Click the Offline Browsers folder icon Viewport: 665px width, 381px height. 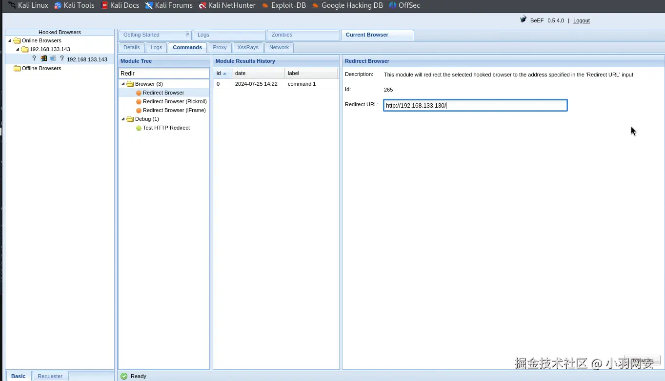click(x=17, y=68)
